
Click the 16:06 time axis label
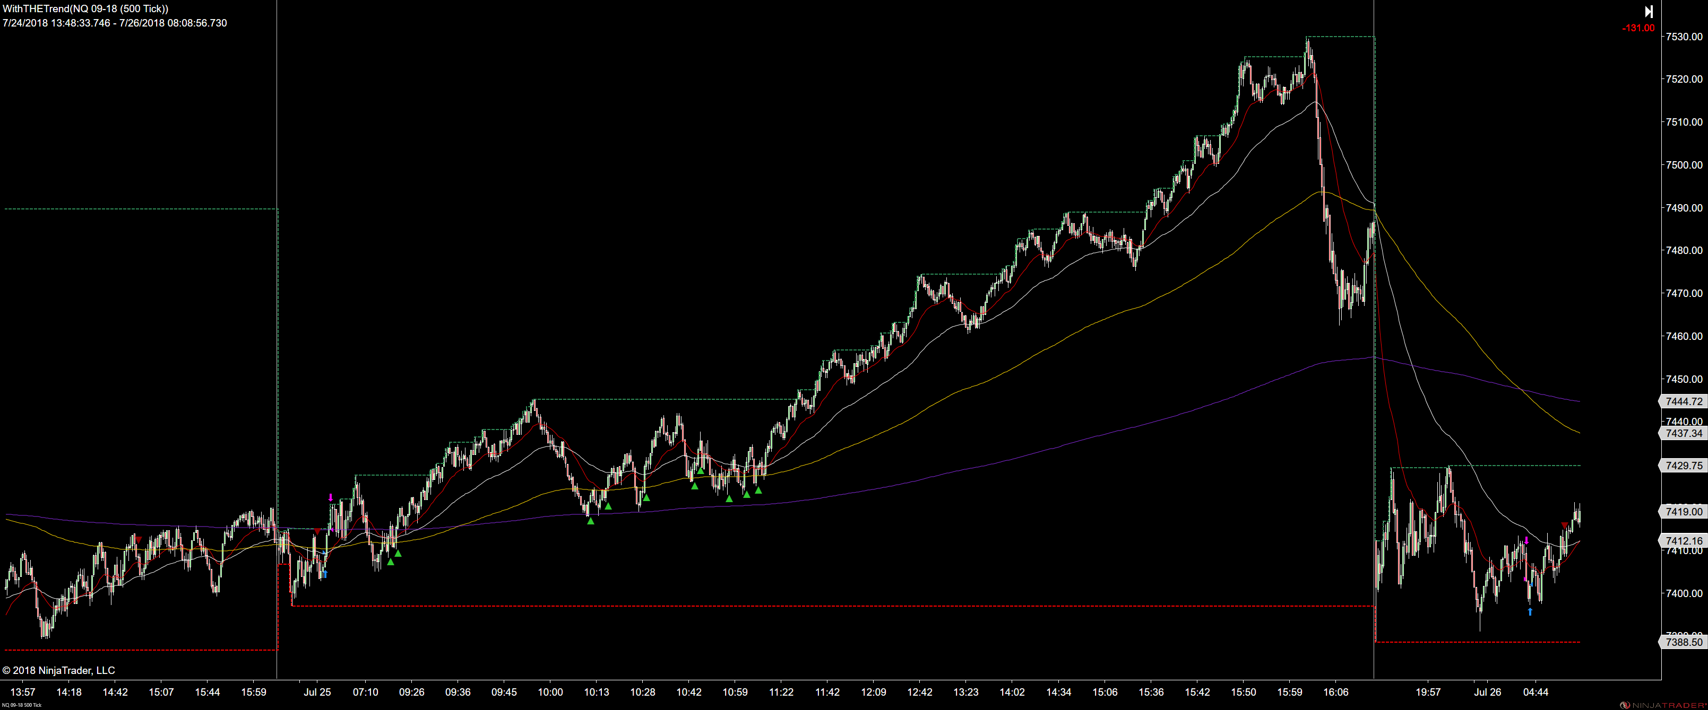click(x=1336, y=692)
